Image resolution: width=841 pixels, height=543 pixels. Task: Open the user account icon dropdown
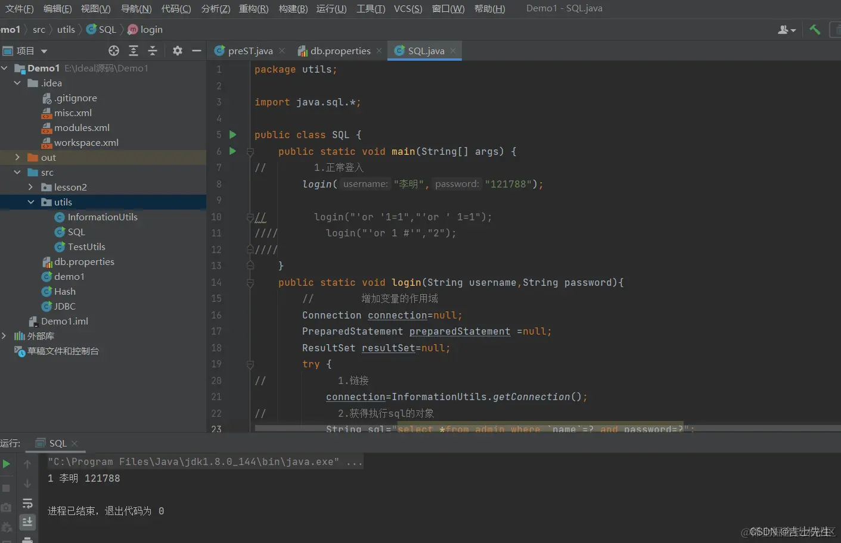click(787, 30)
